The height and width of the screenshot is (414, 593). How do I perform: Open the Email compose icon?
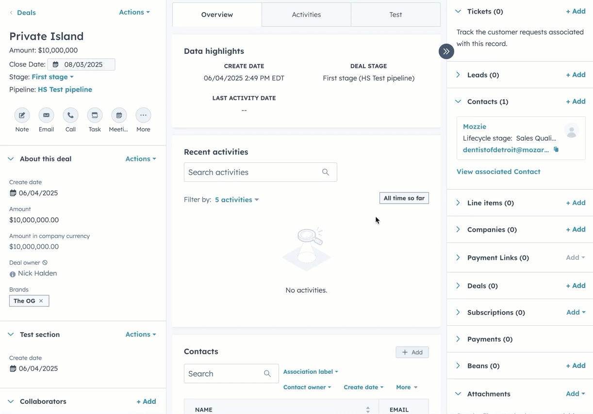[46, 115]
